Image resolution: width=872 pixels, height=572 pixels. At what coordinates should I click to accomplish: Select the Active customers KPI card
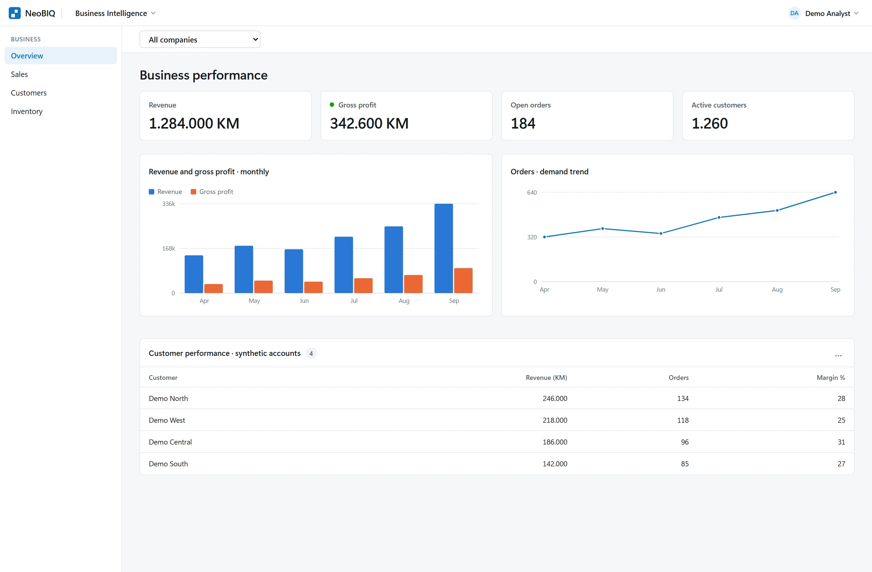768,116
